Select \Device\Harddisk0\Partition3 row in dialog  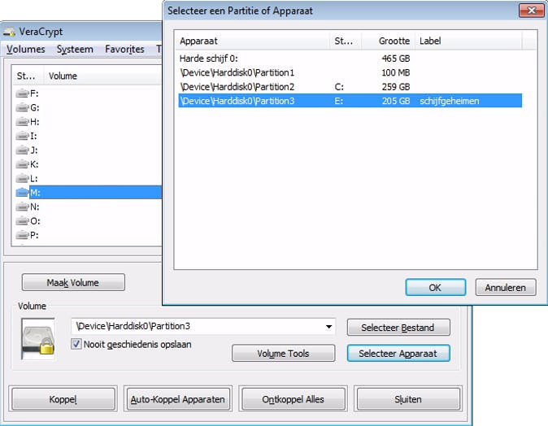pyautogui.click(x=350, y=101)
